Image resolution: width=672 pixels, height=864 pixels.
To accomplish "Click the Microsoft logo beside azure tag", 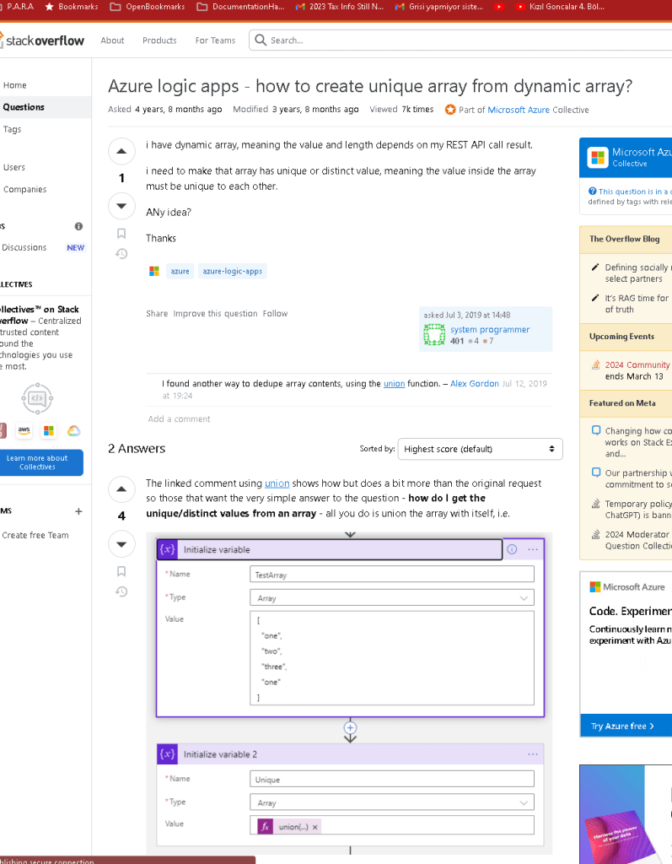I will click(154, 271).
